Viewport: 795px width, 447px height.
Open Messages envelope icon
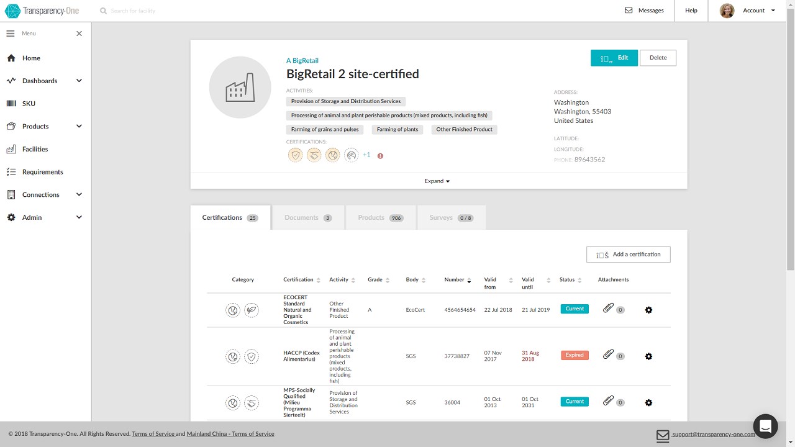pos(629,11)
